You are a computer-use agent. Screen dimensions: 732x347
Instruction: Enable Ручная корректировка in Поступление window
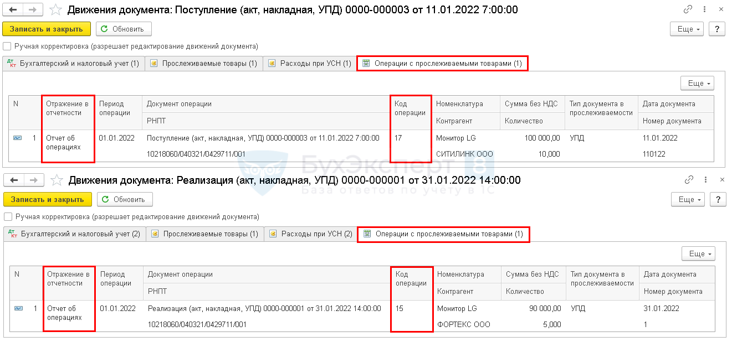point(7,46)
